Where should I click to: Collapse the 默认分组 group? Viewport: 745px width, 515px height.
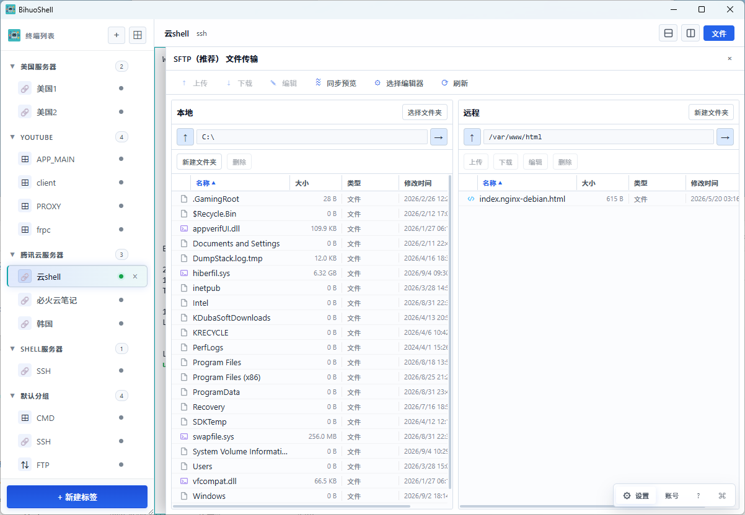point(12,396)
